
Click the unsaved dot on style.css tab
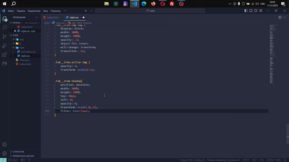point(84,18)
